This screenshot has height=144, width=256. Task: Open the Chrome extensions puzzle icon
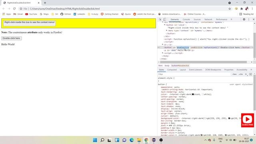pyautogui.click(x=242, y=9)
